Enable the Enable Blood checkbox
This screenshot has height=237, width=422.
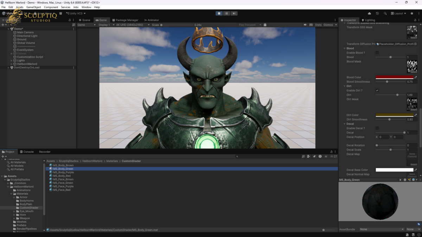[377, 53]
